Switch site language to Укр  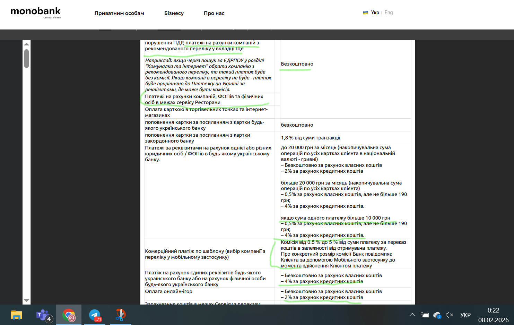375,12
